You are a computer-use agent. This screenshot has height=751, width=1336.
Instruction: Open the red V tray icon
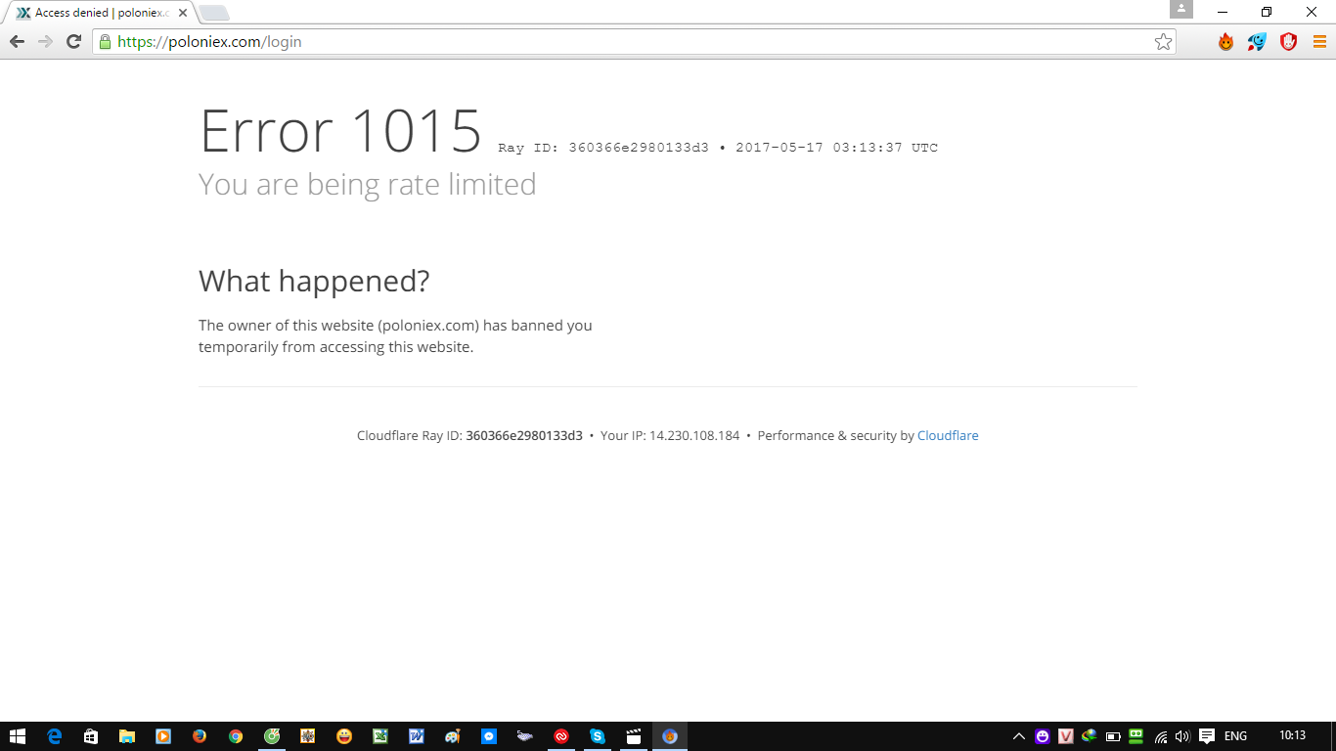point(1066,736)
